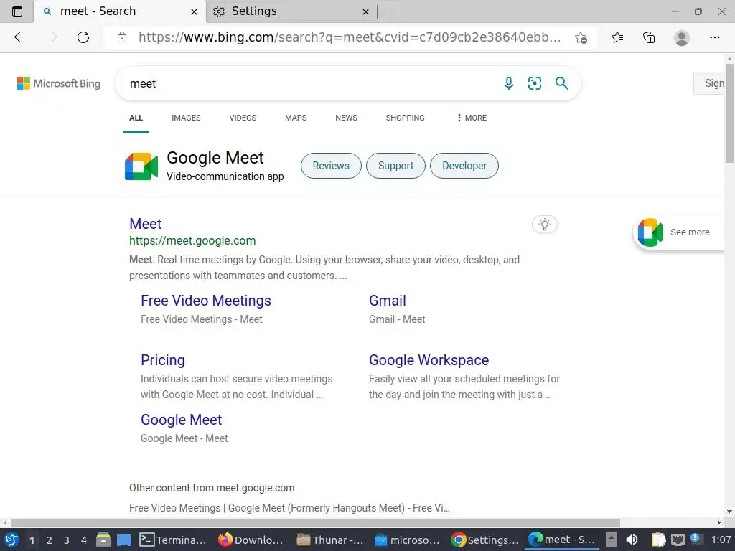The image size is (735, 551).
Task: Click the 'Other content from meet.google.com' text
Action: pos(212,488)
